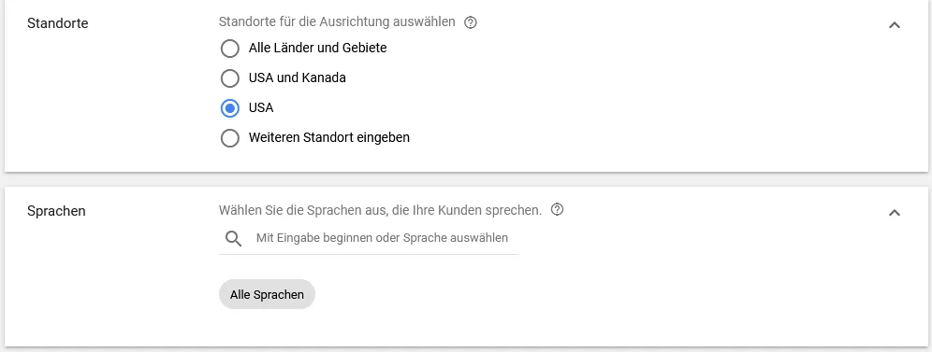Screen dimensions: 932x352
Task: Choose the USA und Kanada radio circle
Action: click(230, 78)
